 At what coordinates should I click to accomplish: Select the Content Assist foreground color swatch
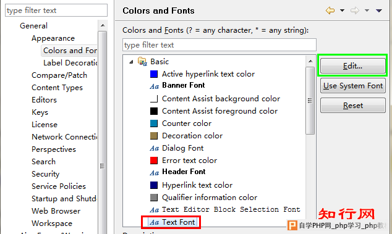(154, 111)
